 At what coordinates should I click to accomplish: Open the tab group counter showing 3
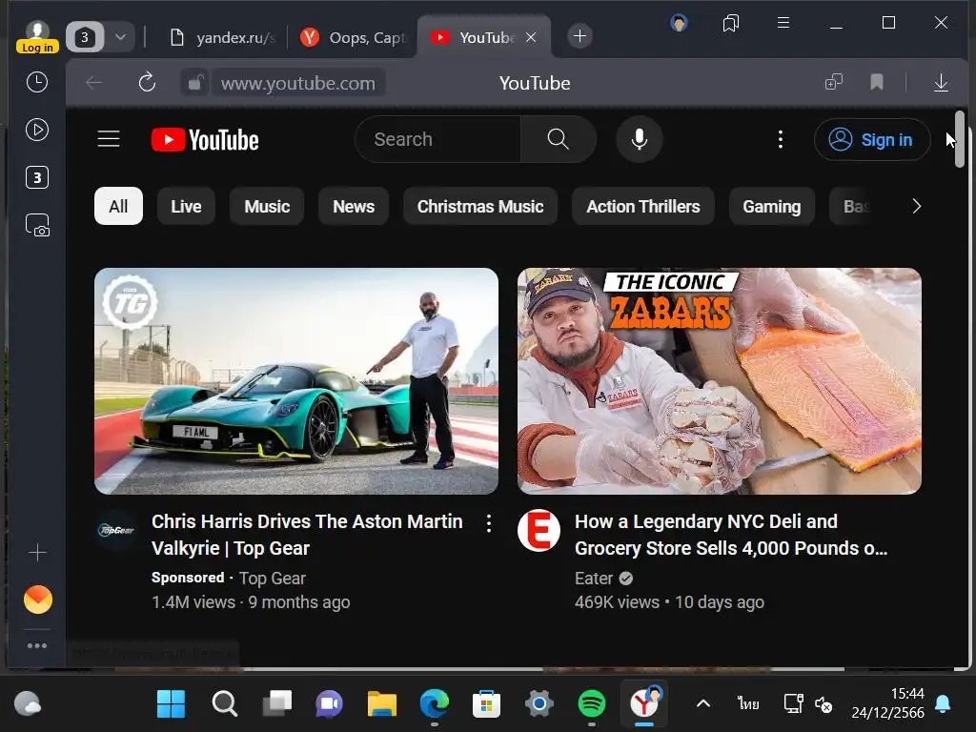point(85,37)
